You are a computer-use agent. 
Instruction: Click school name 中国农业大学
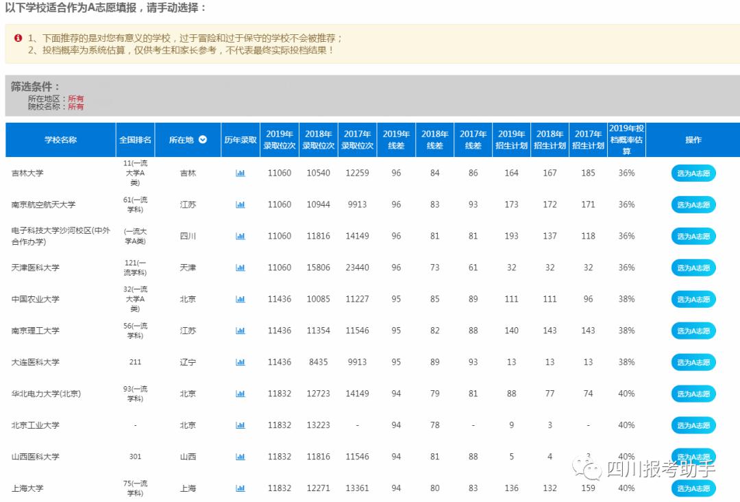point(36,300)
